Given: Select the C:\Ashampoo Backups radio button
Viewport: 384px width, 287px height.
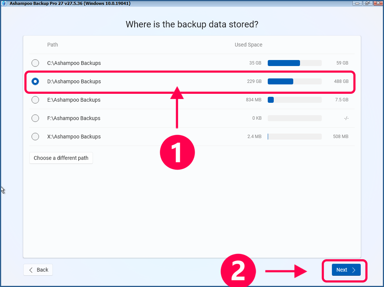Looking at the screenshot, I should 35,63.
